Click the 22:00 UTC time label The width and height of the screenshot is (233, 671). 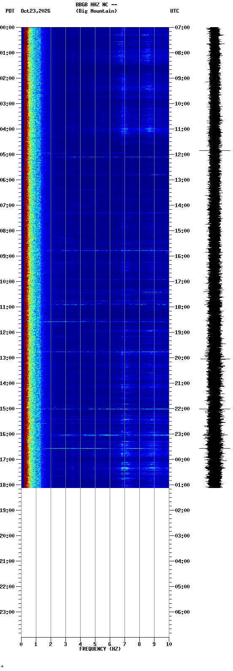tap(182, 409)
